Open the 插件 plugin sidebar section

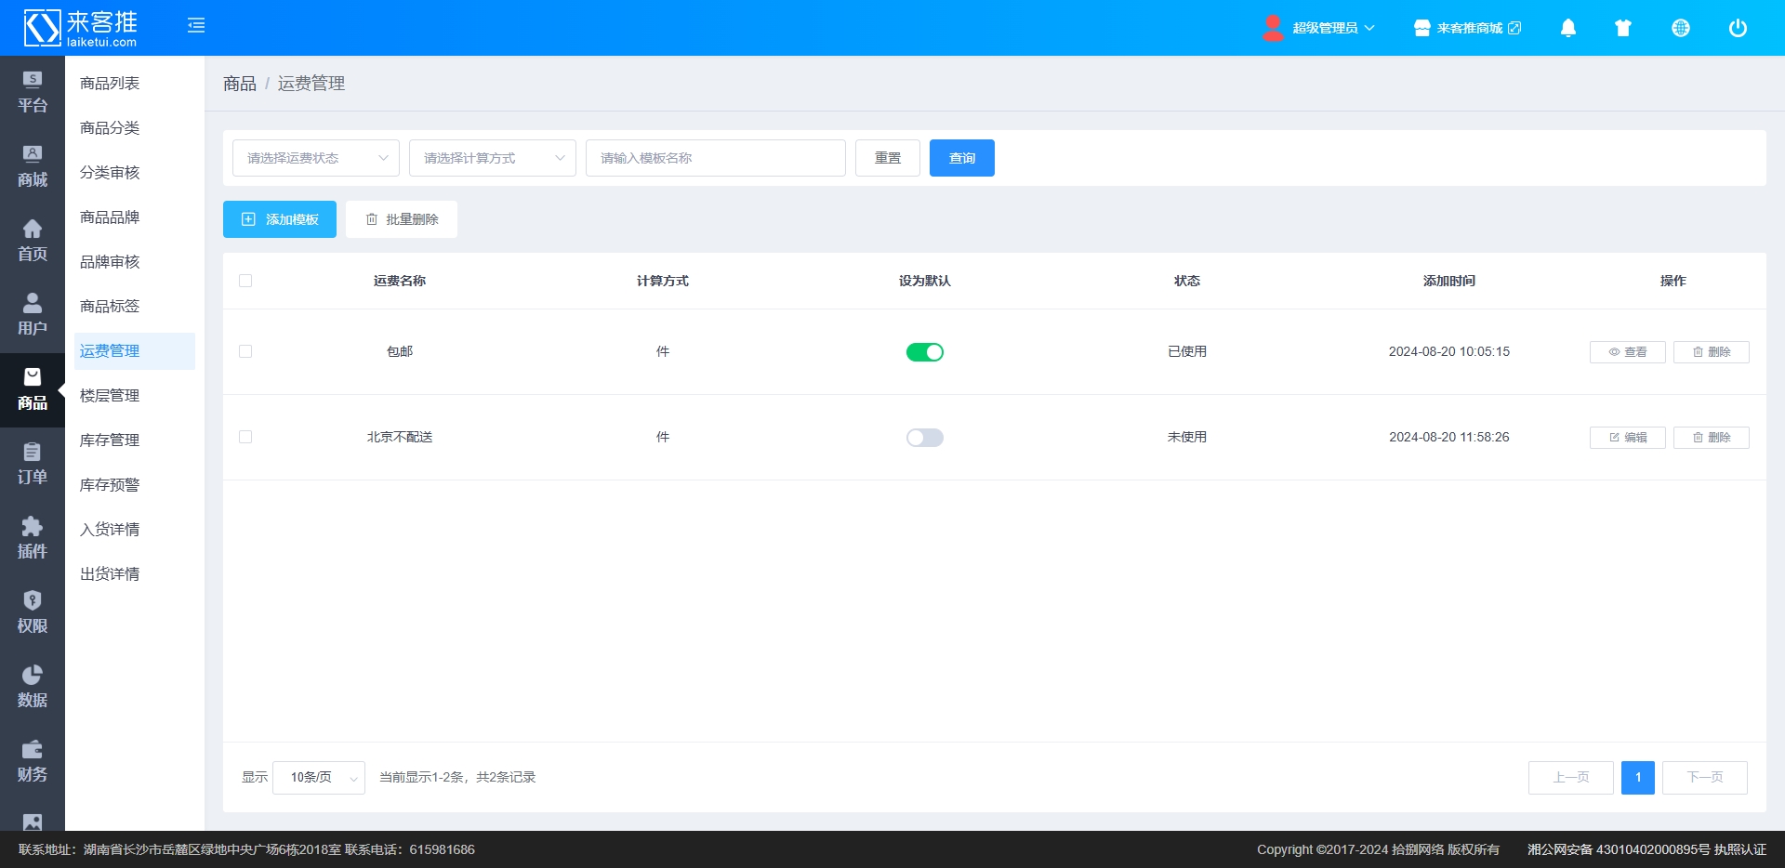point(33,538)
